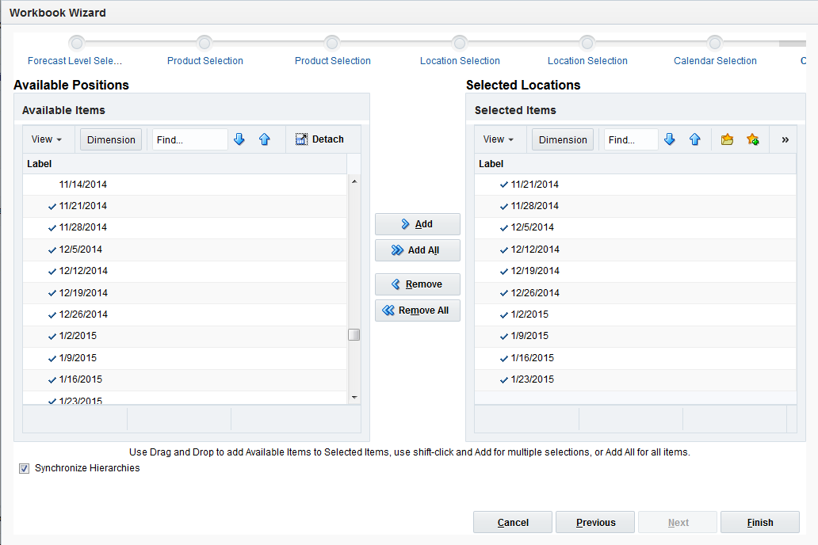Click the Detach table icon
The width and height of the screenshot is (818, 545).
301,139
